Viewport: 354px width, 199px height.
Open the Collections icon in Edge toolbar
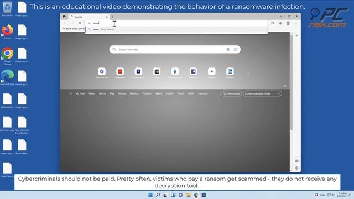click(x=280, y=23)
